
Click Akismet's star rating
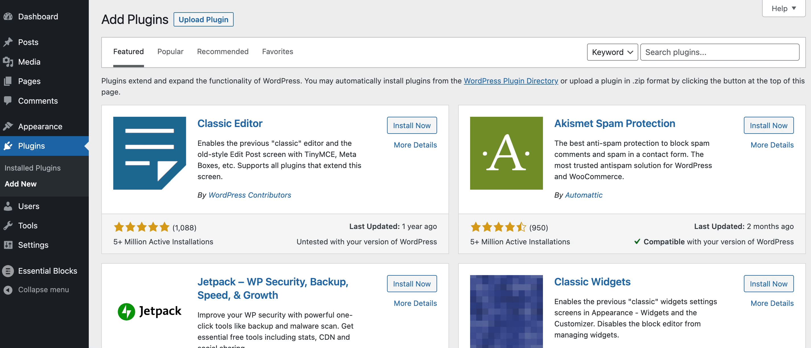[498, 227]
